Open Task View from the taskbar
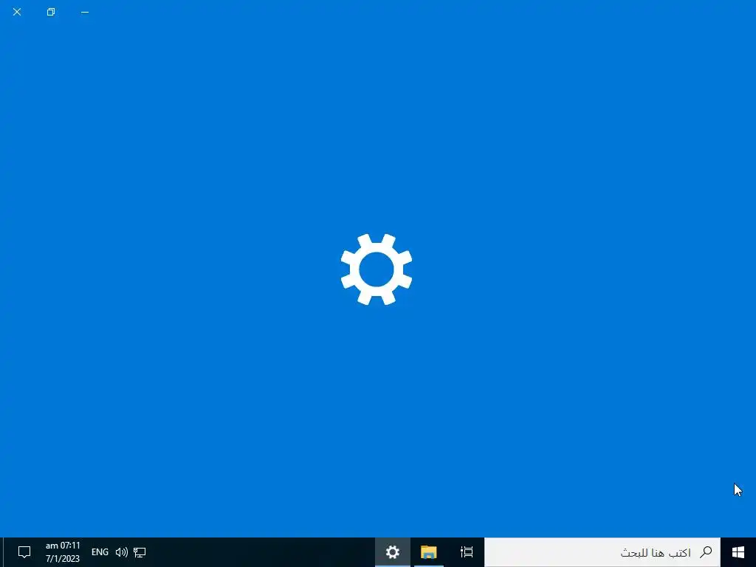Image resolution: width=756 pixels, height=567 pixels. pos(467,552)
